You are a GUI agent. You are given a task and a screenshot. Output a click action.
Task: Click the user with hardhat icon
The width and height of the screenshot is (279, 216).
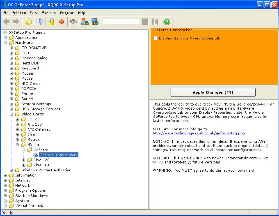click(85, 22)
